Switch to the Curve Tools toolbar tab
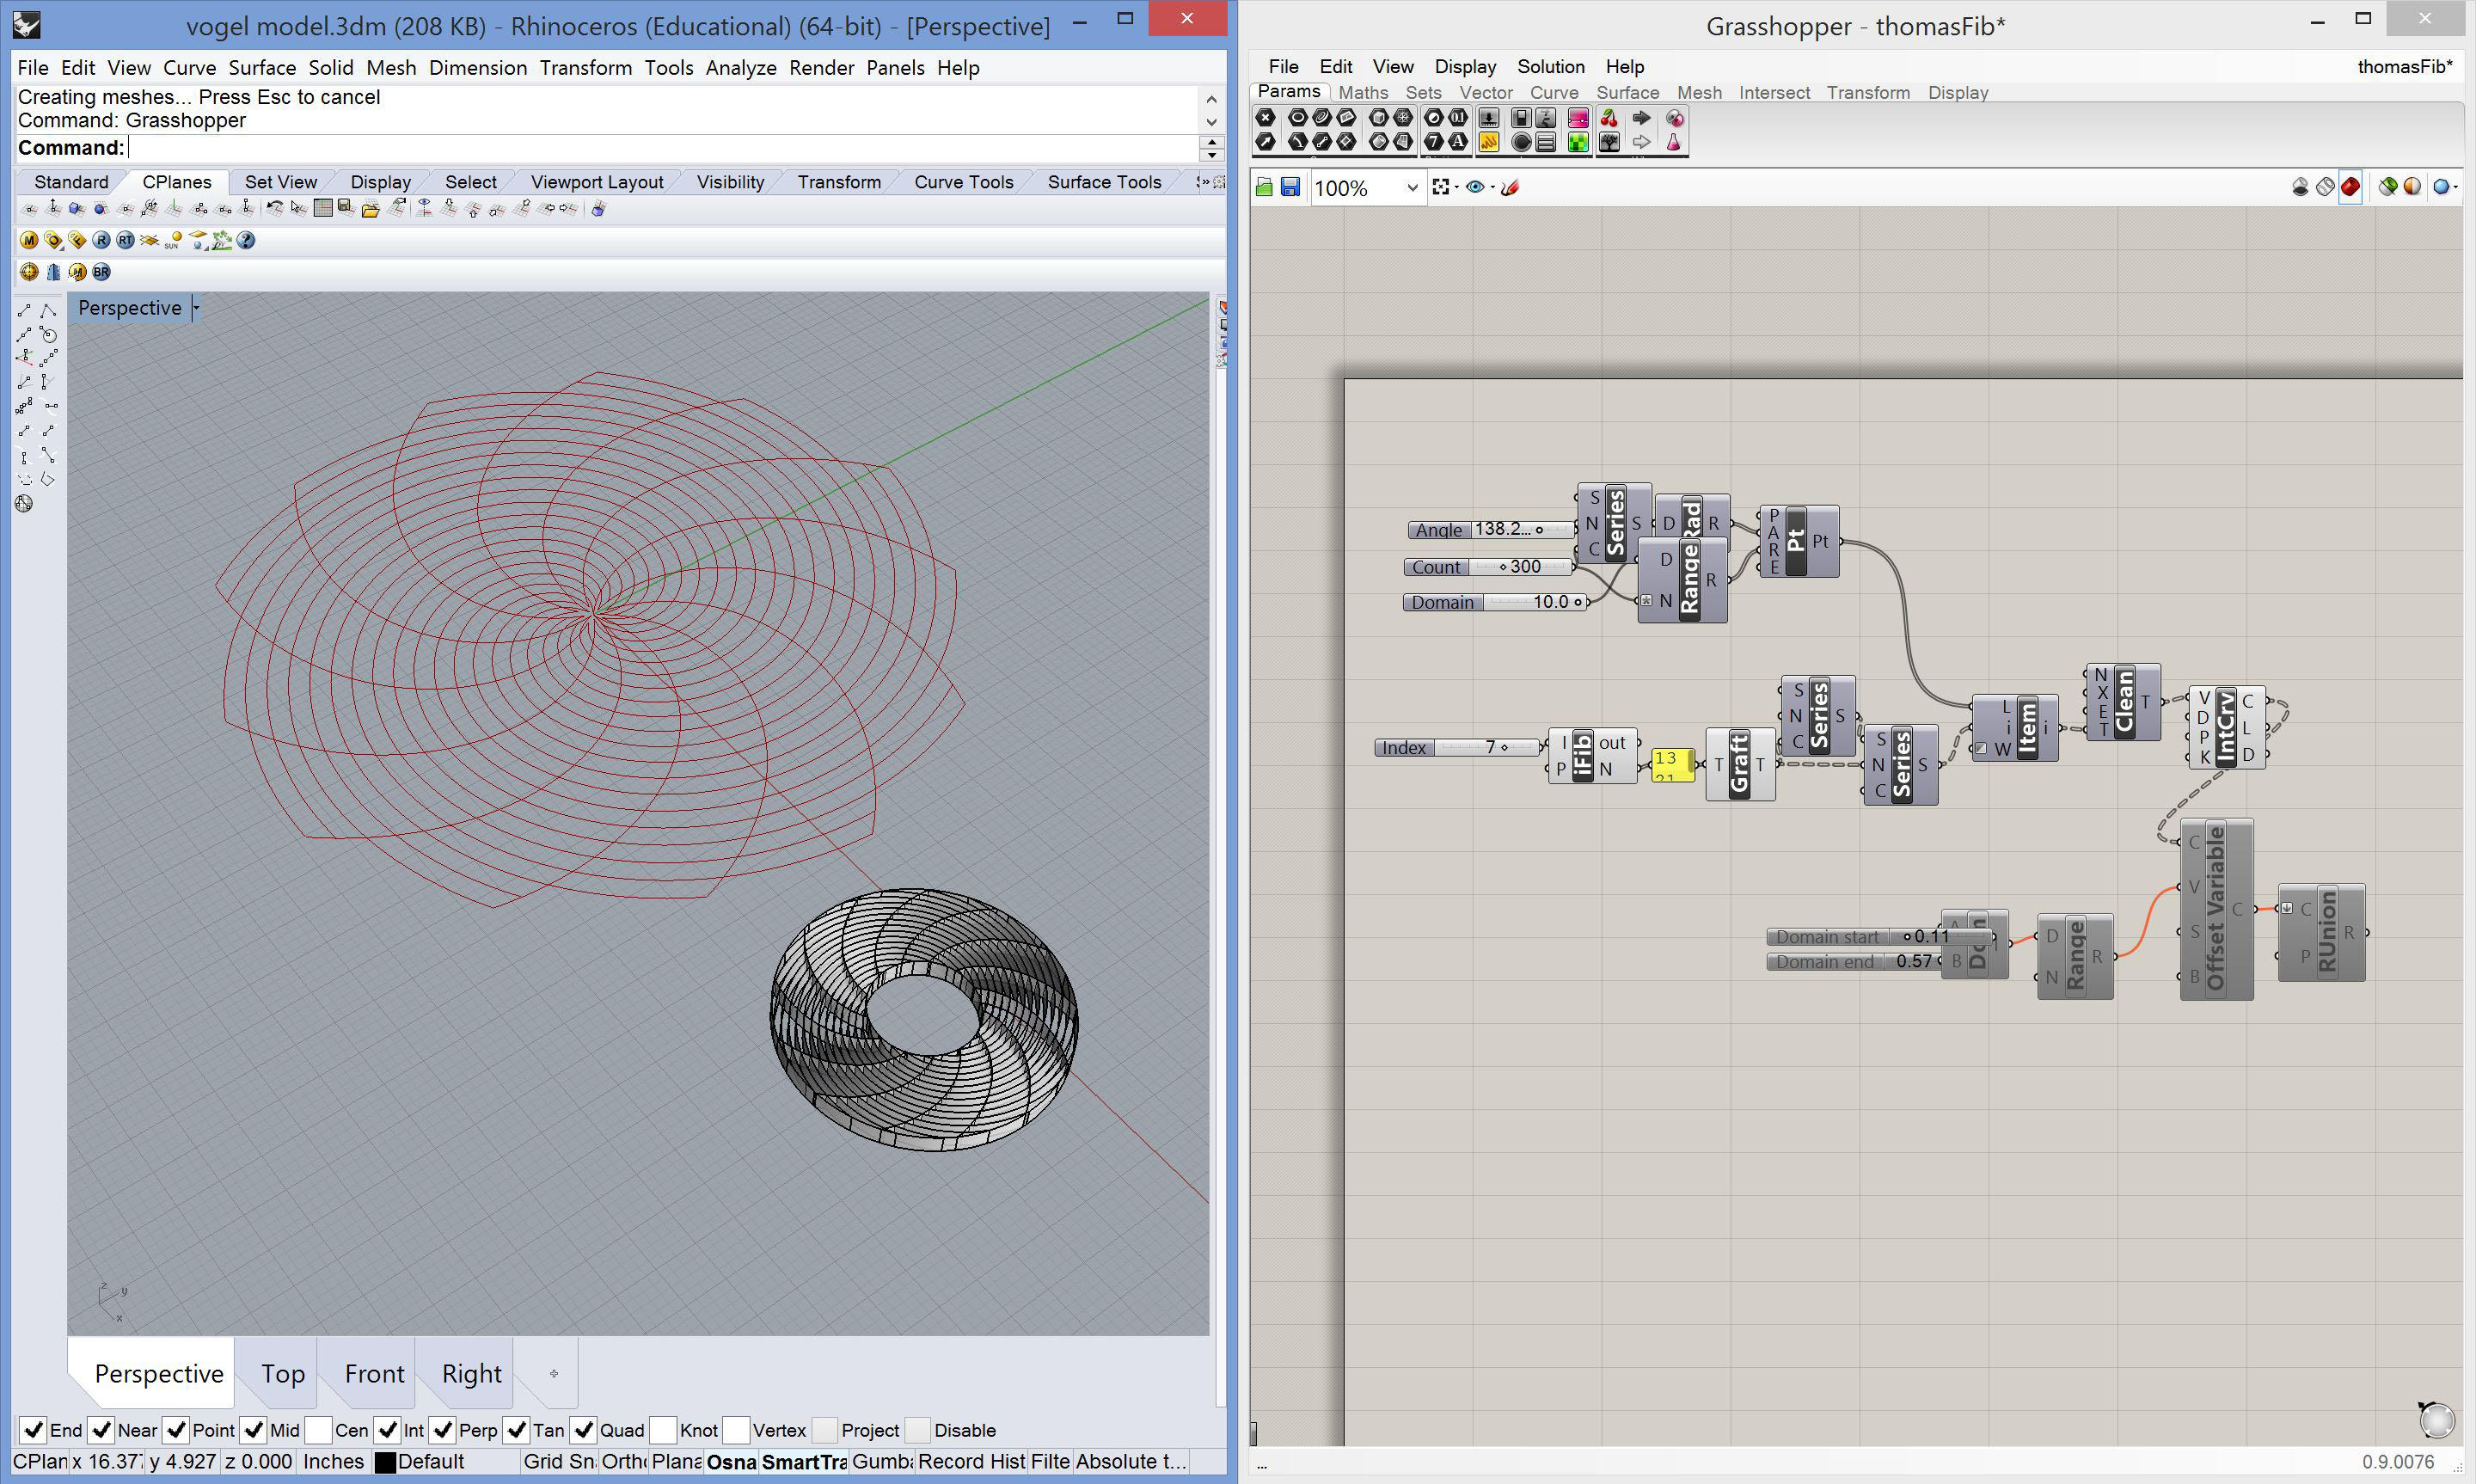Viewport: 2476px width, 1484px height. [x=963, y=182]
